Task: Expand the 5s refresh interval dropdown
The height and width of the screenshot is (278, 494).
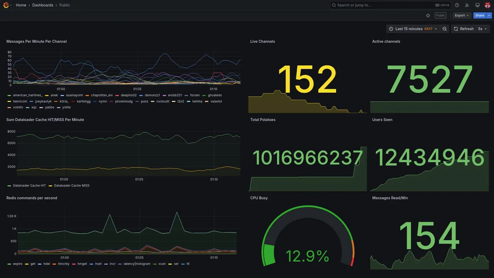Action: point(483,29)
